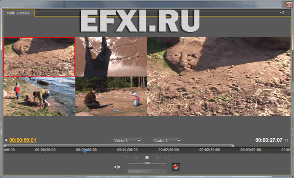The image size is (294, 178).
Task: Toggle the red Record button
Action: (x=176, y=167)
